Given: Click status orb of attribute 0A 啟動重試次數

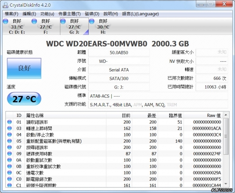Looking at the screenshot, I should coord(10,160).
